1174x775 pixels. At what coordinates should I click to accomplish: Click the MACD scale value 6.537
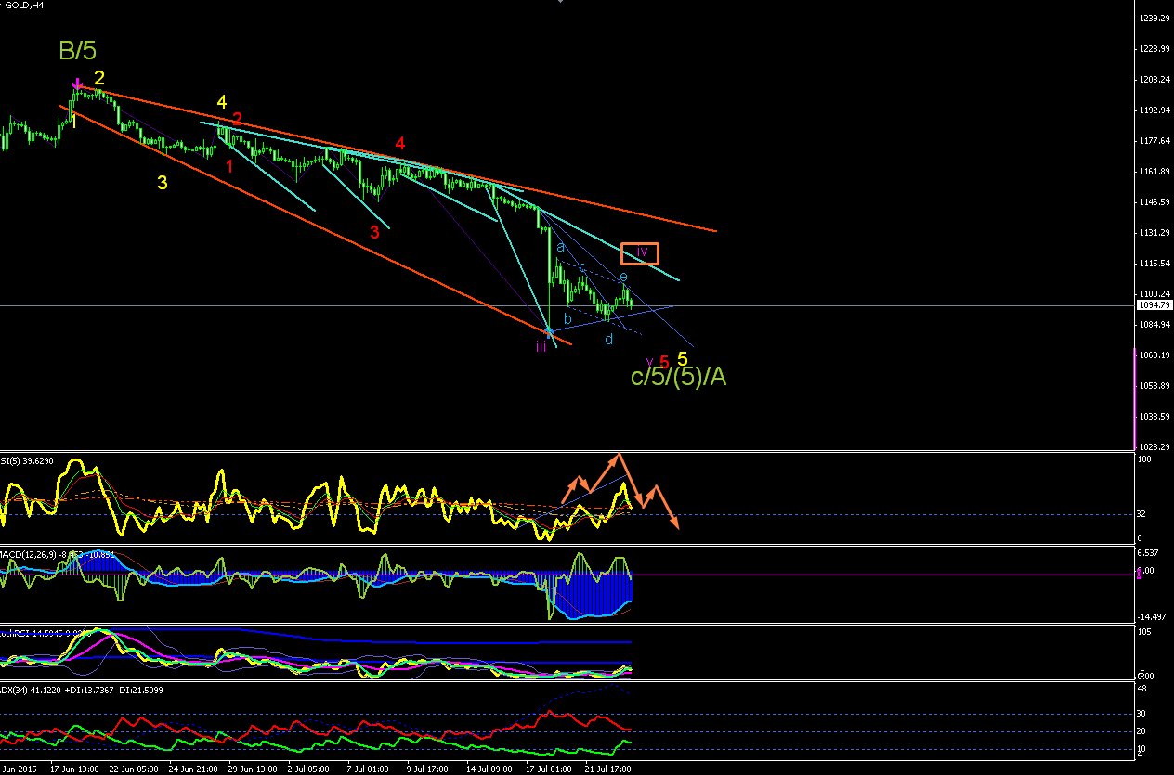(x=1150, y=552)
